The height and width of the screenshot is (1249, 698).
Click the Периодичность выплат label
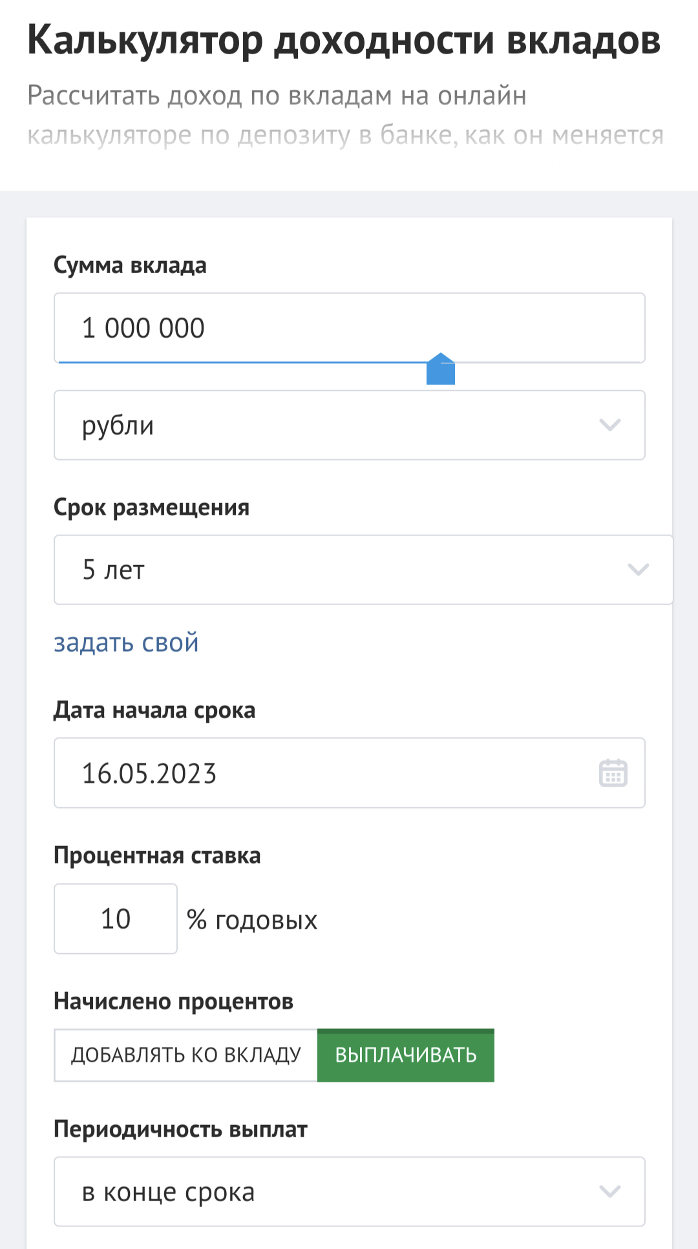click(180, 1130)
